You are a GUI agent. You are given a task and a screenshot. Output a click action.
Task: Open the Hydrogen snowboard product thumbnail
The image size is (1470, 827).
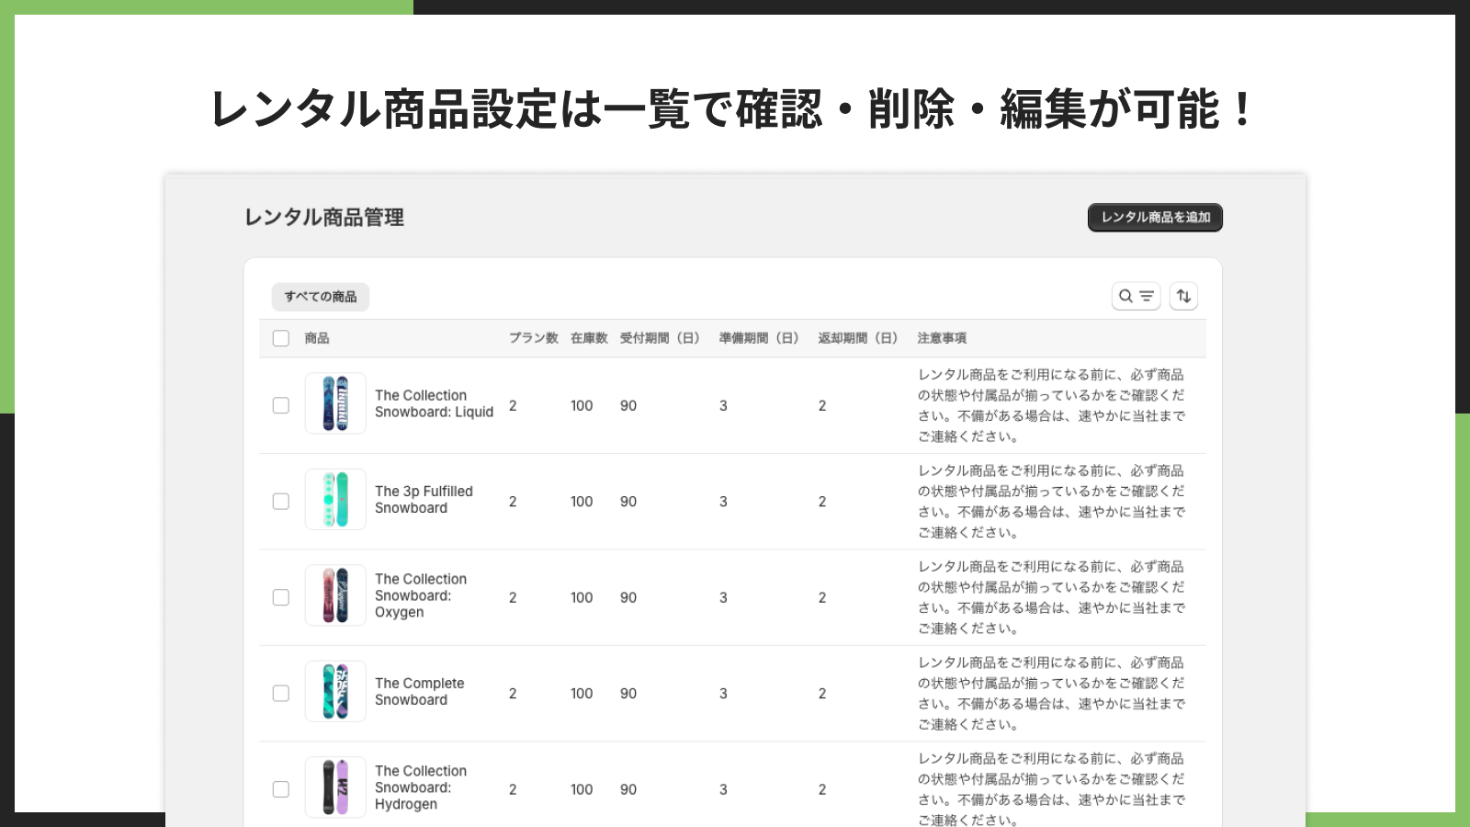coord(335,787)
